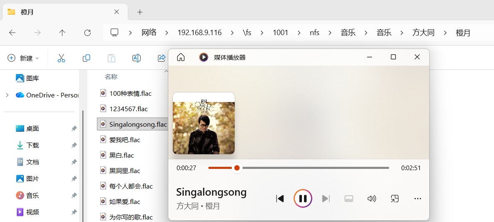Click 橙月 breadcrumb segment
The width and height of the screenshot is (494, 222).
click(463, 32)
